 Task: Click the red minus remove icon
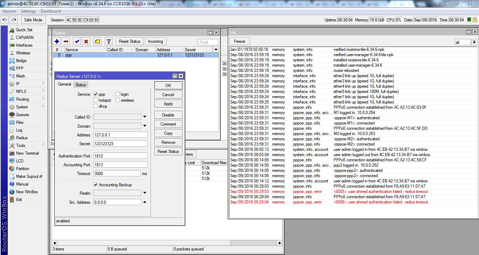pos(66,41)
